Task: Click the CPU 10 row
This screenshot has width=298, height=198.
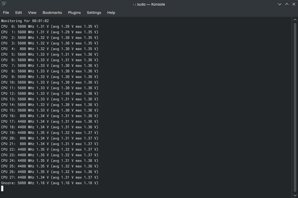Action: 50,82
